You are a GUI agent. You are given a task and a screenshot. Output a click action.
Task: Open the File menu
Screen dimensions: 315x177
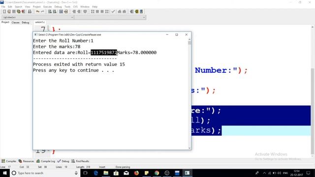[3, 6]
